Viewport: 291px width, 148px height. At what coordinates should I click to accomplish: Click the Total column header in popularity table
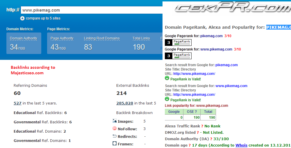coord(208,112)
